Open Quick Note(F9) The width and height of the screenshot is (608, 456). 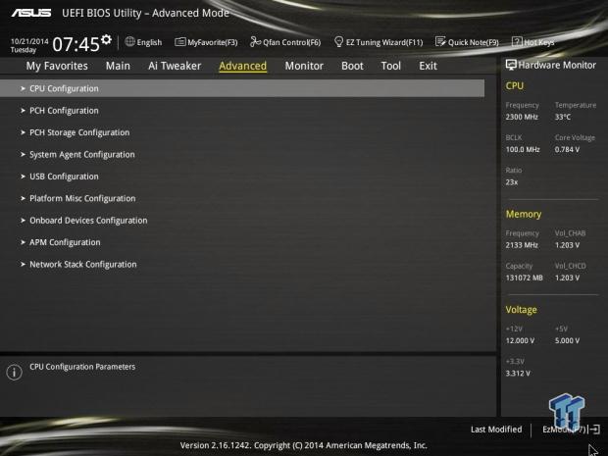(473, 42)
